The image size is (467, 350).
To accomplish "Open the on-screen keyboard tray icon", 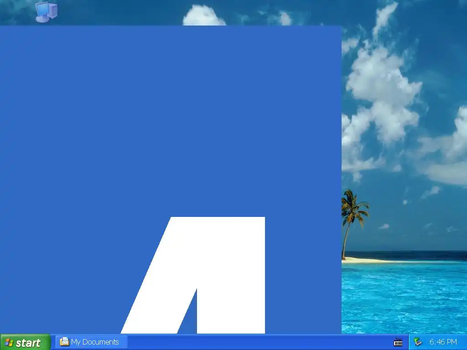I will click(398, 342).
